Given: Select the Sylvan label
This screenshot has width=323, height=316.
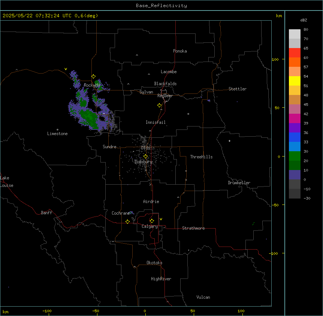Looking at the screenshot, I should [x=146, y=92].
